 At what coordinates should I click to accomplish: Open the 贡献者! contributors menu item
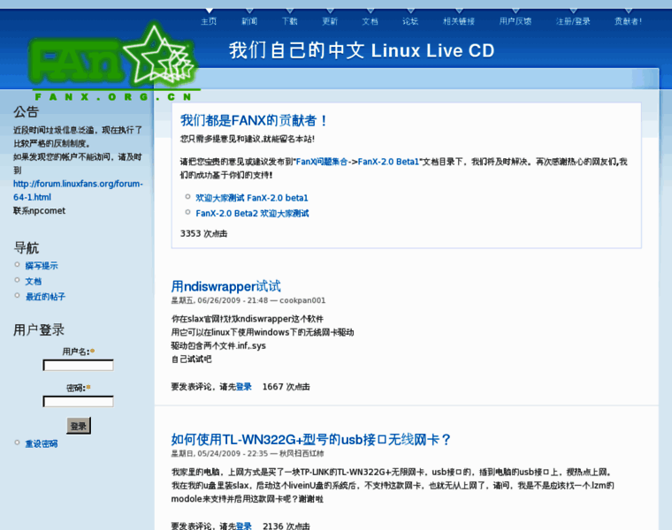point(628,21)
